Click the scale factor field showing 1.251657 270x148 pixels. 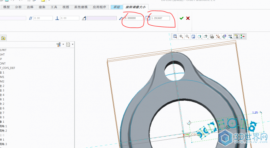[x=160, y=18]
